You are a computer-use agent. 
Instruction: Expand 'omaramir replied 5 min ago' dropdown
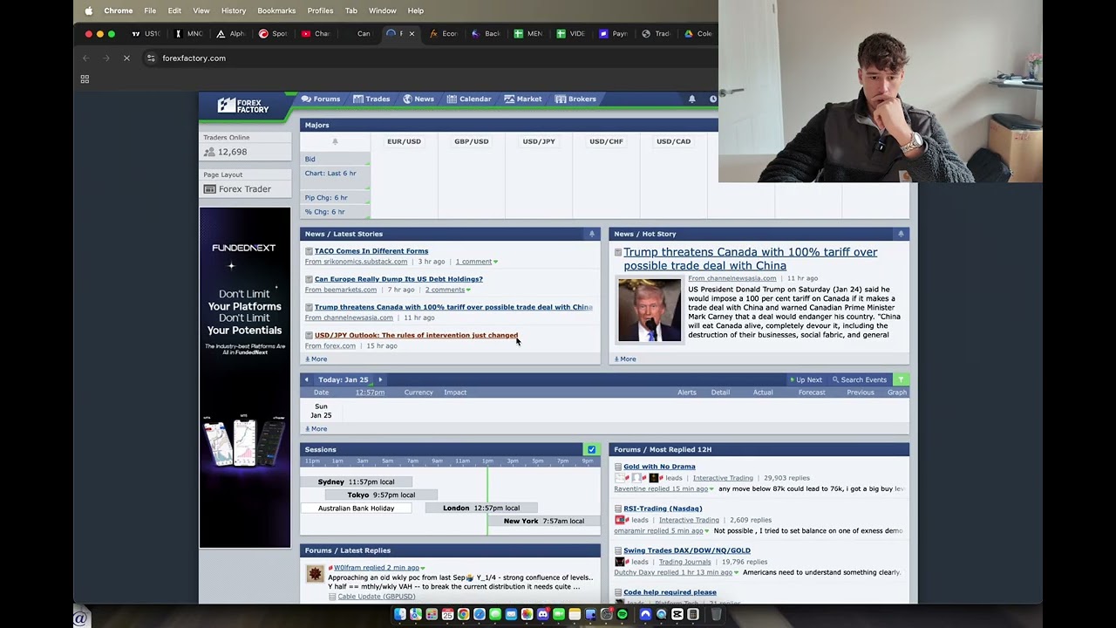pos(662,530)
